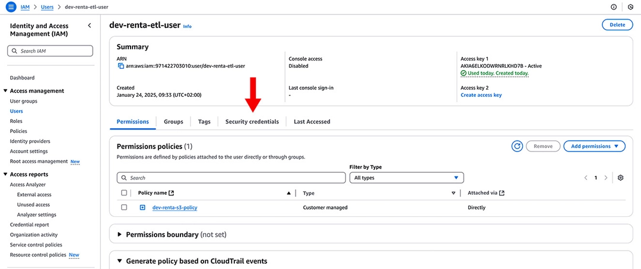641x269 pixels.
Task: Go to next page arrow in pagination
Action: [x=606, y=178]
